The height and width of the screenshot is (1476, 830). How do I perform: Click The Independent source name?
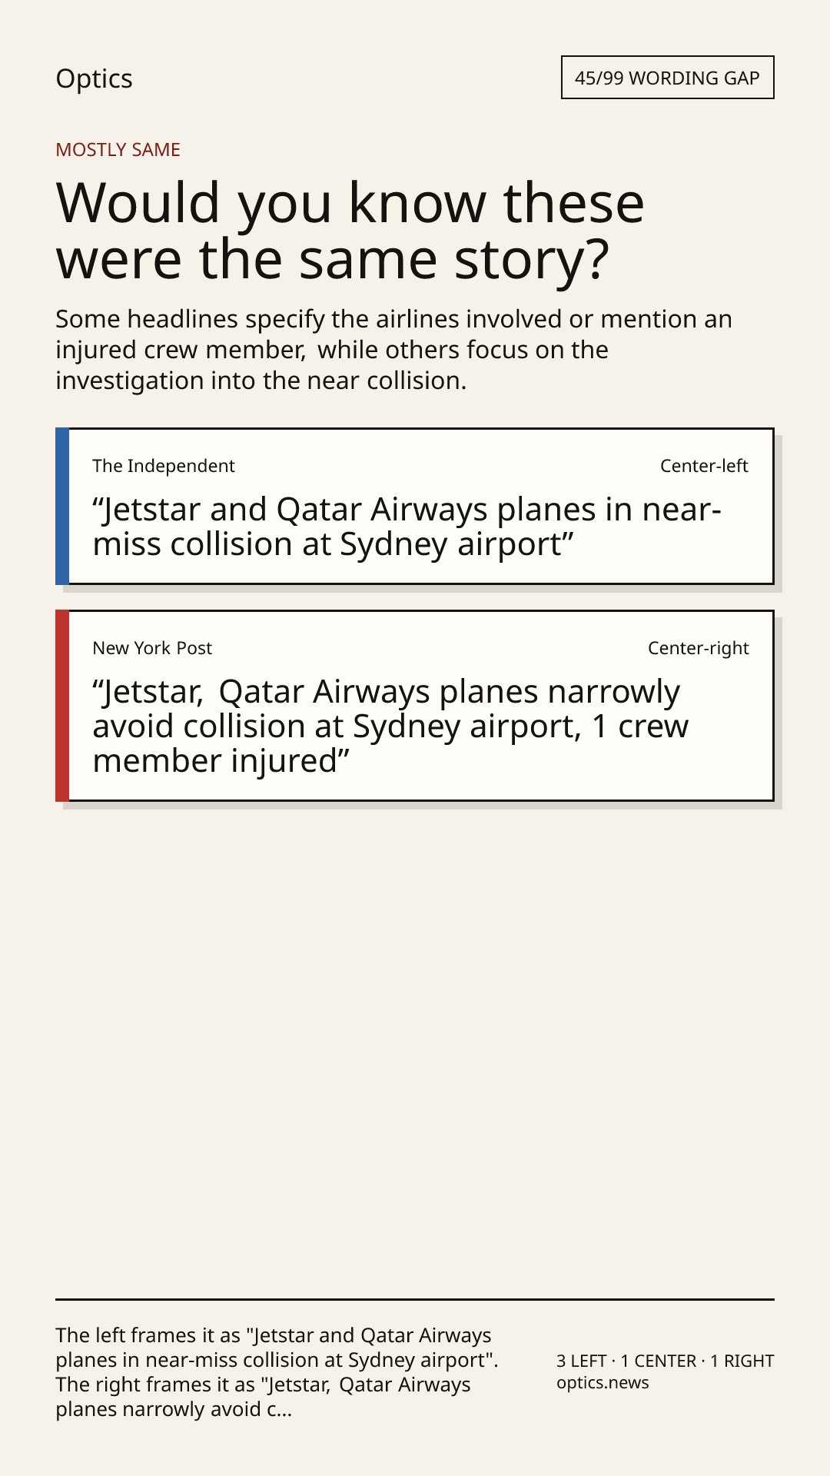click(x=164, y=466)
